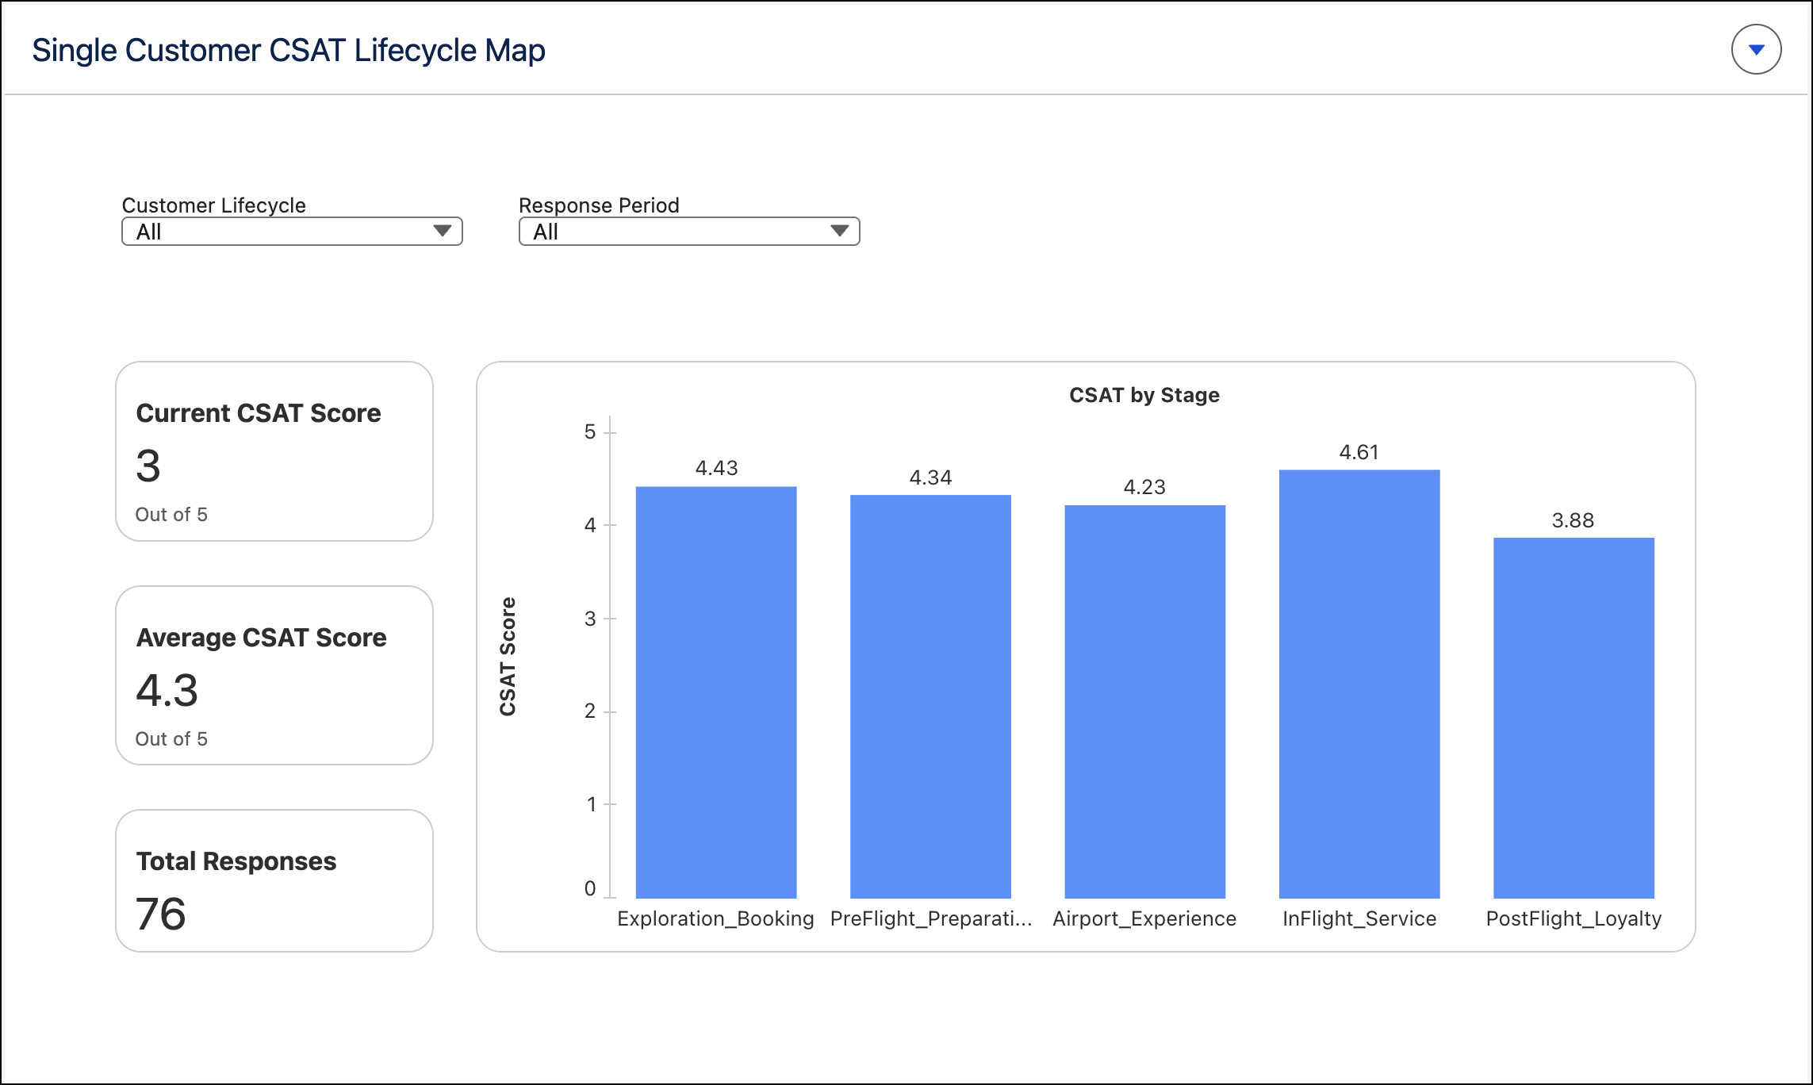This screenshot has height=1085, width=1813.
Task: Click the Current CSAT Score value 3
Action: [148, 466]
